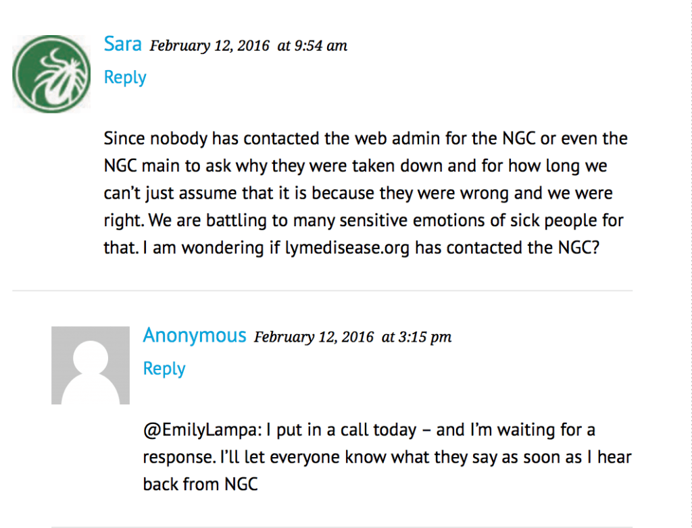Reply to Sara's comment
Viewport: 692px width, 528px height.
125,78
